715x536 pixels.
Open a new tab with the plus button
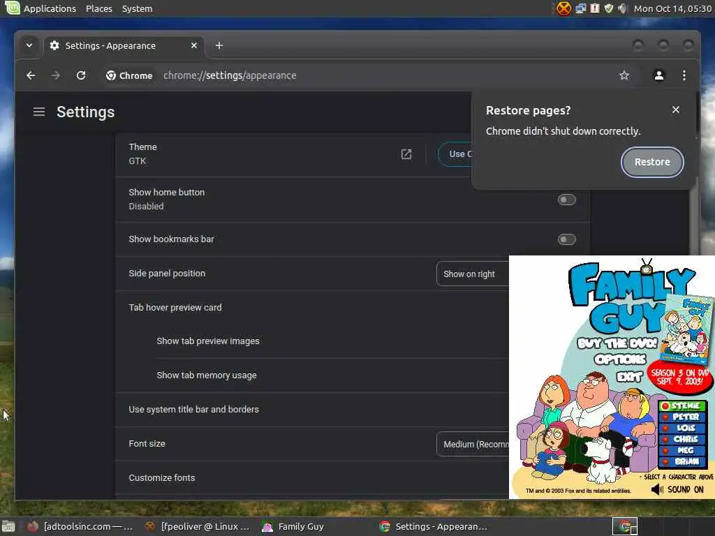coord(219,45)
